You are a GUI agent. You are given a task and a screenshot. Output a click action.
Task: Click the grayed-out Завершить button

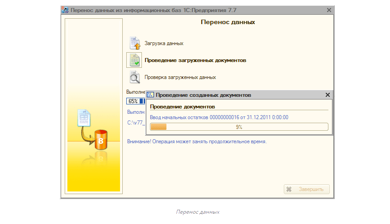307,189
